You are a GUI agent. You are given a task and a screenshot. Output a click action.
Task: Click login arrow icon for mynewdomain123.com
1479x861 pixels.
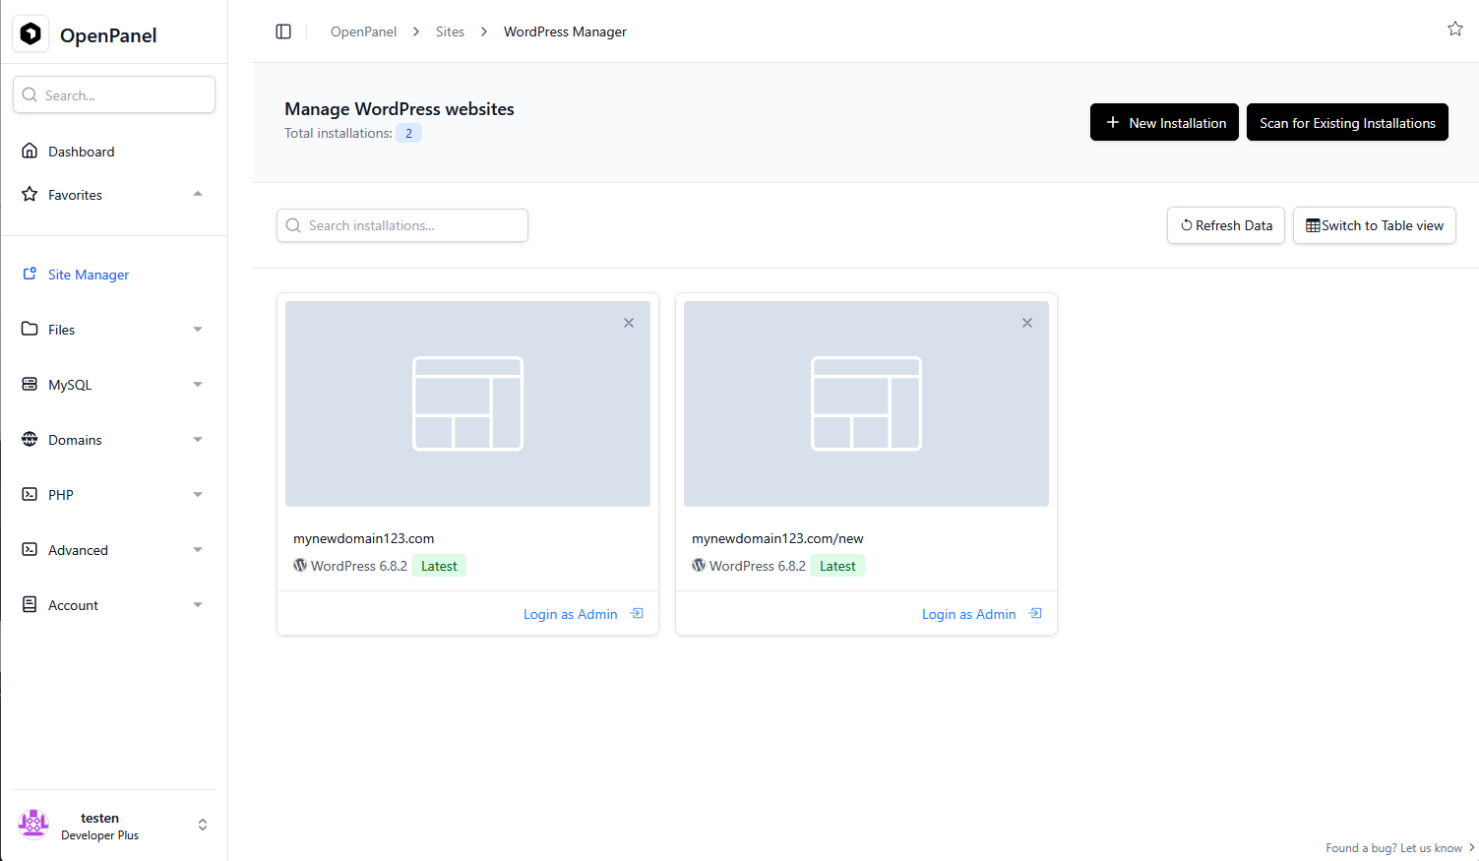pos(637,613)
